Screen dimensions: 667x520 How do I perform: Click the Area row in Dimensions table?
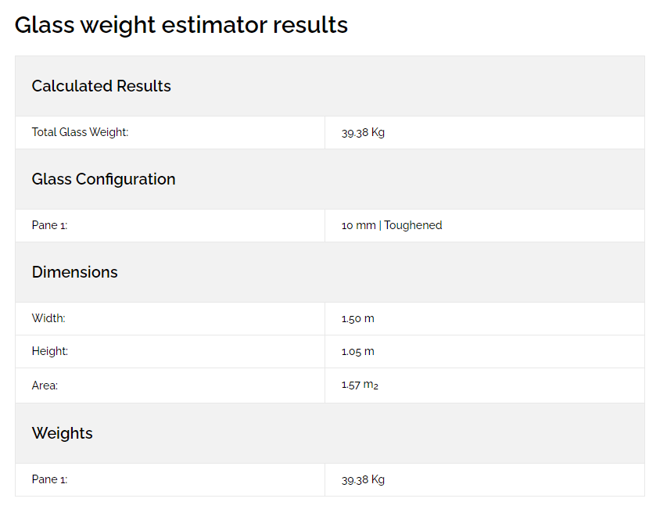330,386
